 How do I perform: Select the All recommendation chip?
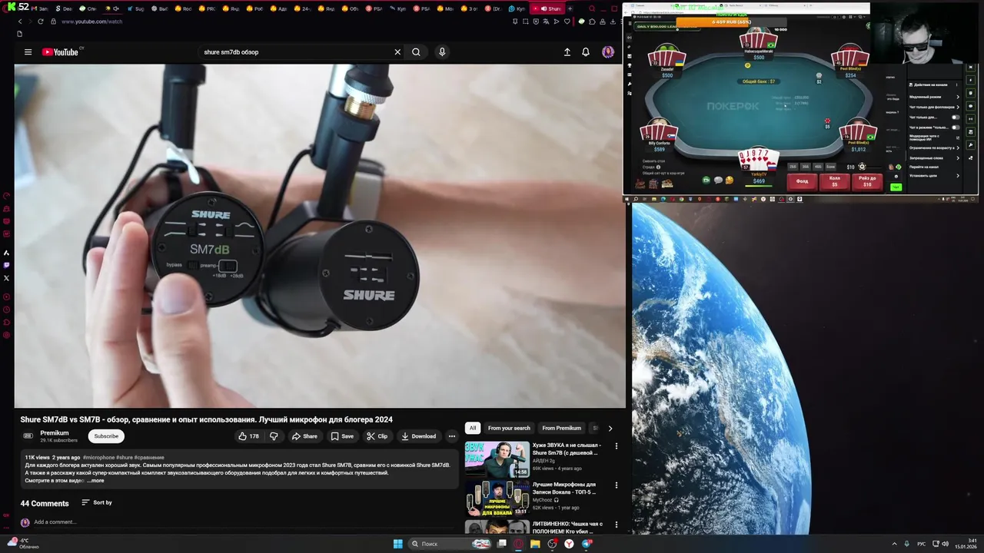473,428
